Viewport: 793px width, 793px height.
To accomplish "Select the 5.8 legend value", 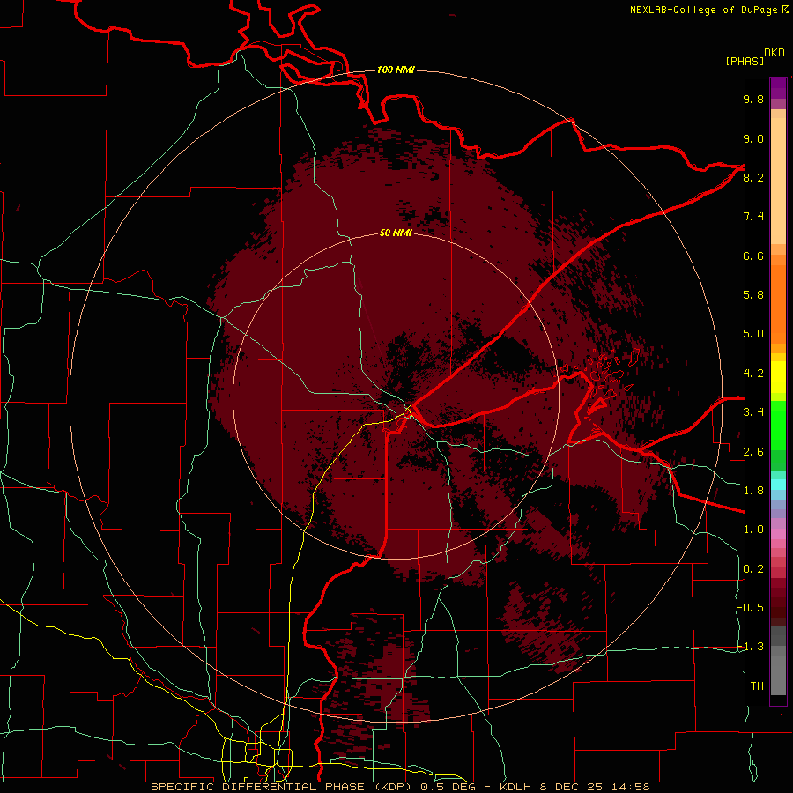I will 753,295.
